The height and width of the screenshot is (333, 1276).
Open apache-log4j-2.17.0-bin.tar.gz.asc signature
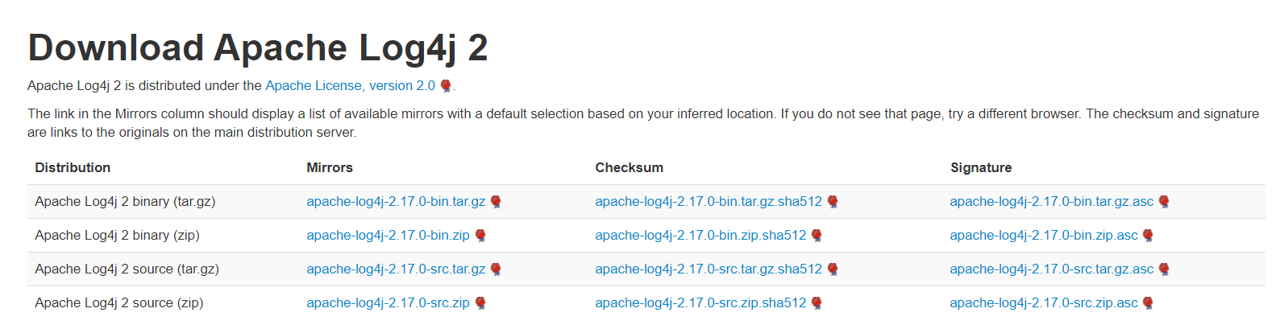[1051, 201]
